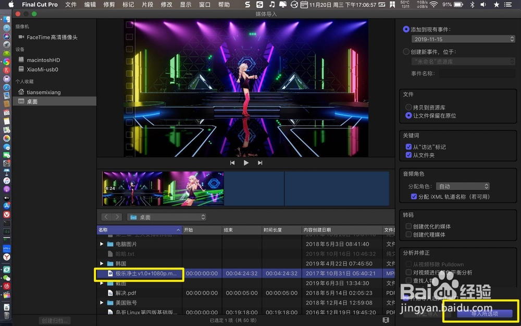Click the Wi-Fi icon in menu bar
This screenshot has height=326, width=521.
[x=433, y=4]
